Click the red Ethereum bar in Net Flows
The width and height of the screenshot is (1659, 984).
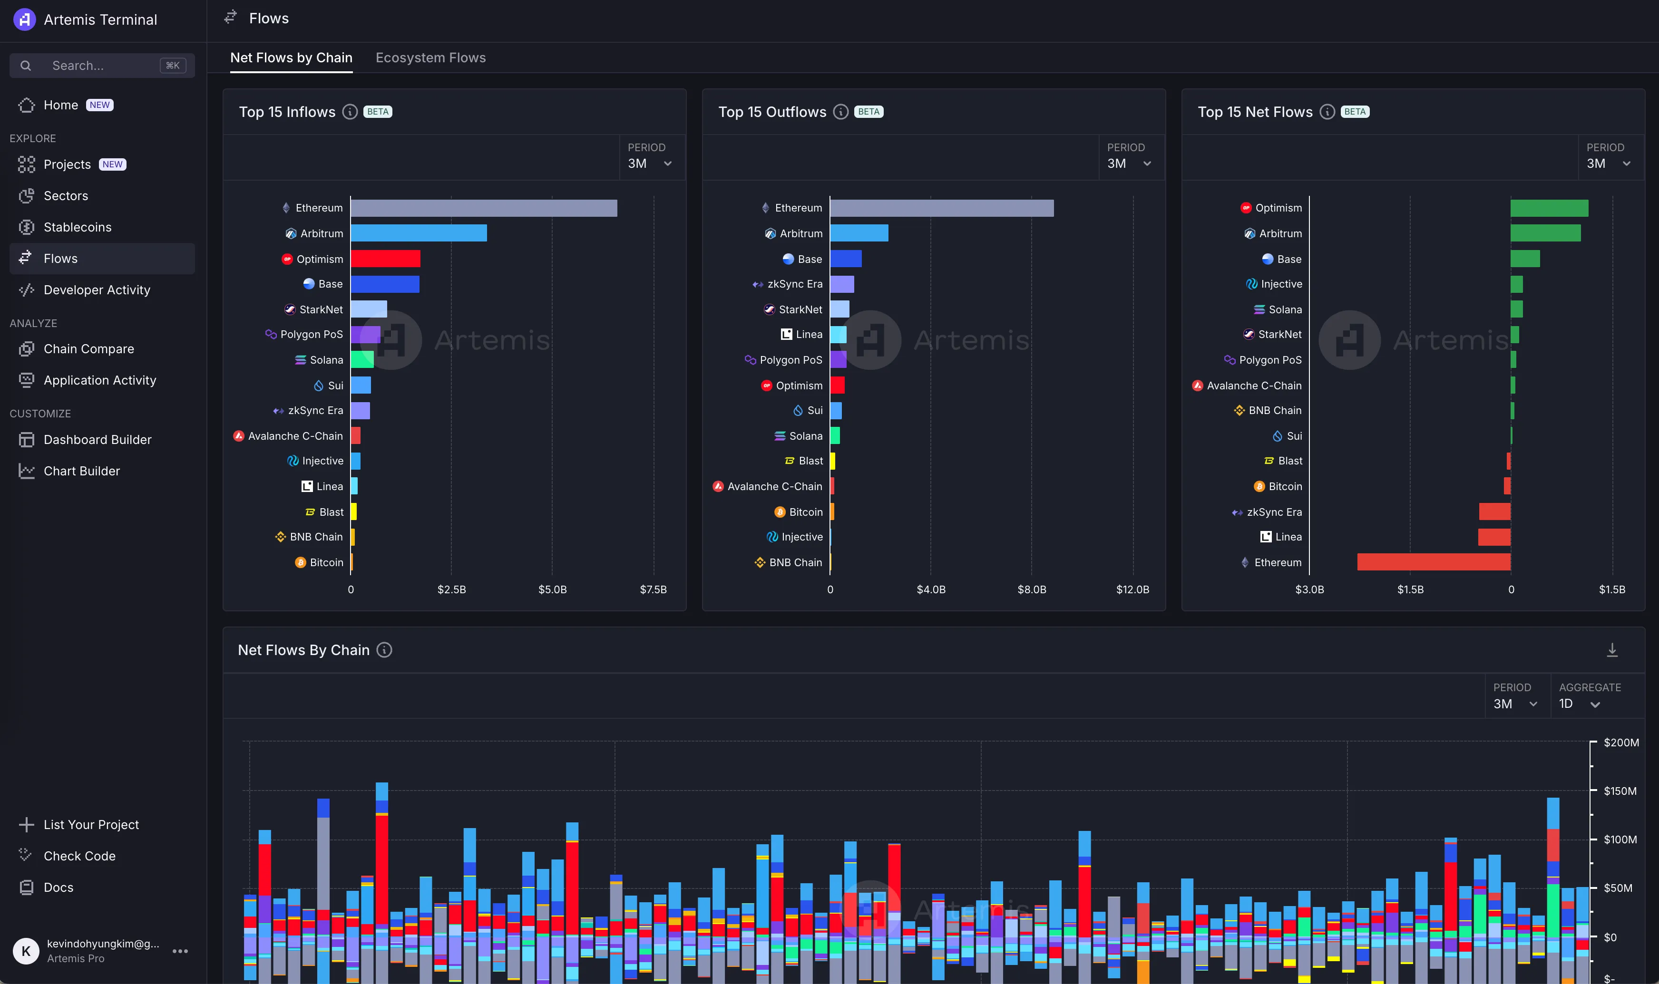1434,561
